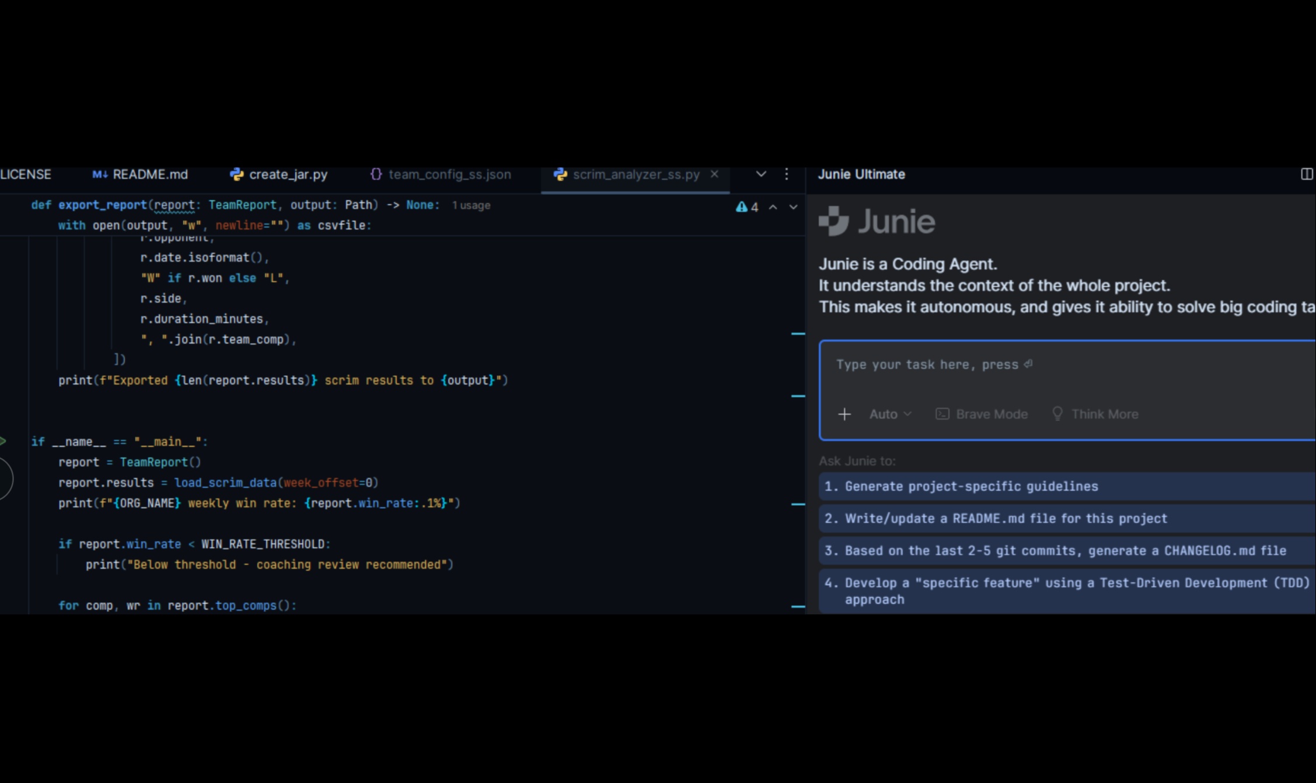The height and width of the screenshot is (783, 1316).
Task: Click the error stripe marker beside the win rate print line
Action: [798, 504]
